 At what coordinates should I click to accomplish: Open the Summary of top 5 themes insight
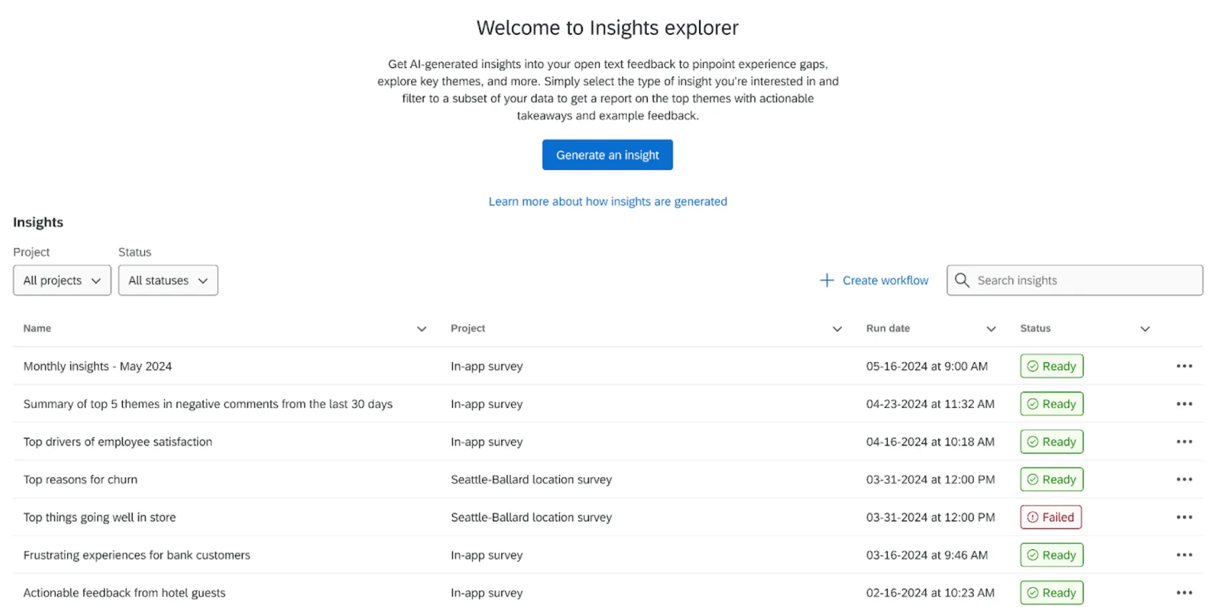click(208, 404)
